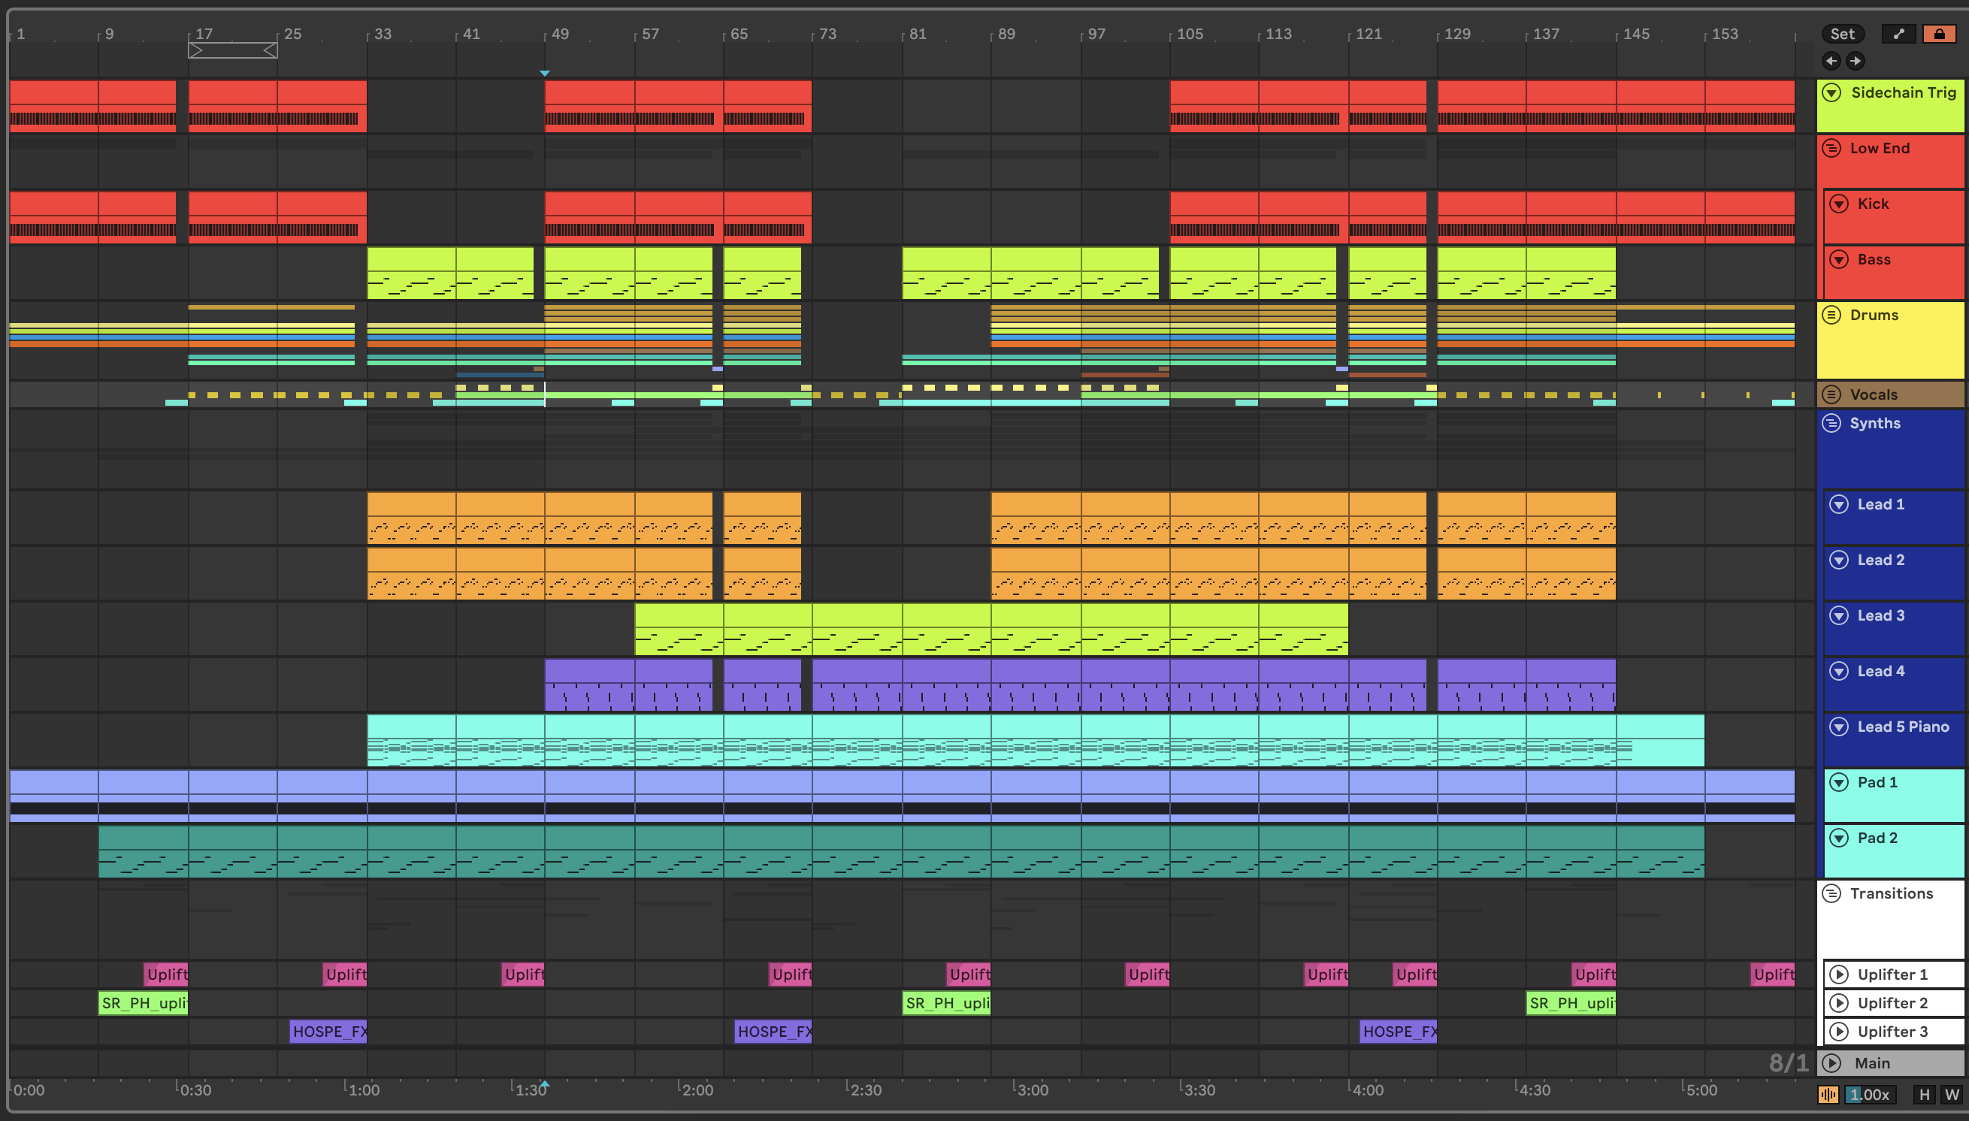
Task: Toggle the automation lock icon
Action: [x=1938, y=34]
